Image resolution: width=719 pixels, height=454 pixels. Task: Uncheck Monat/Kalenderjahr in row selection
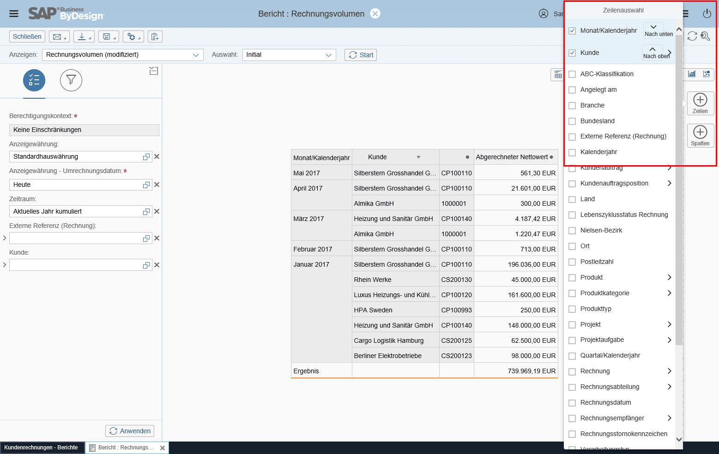click(x=572, y=31)
